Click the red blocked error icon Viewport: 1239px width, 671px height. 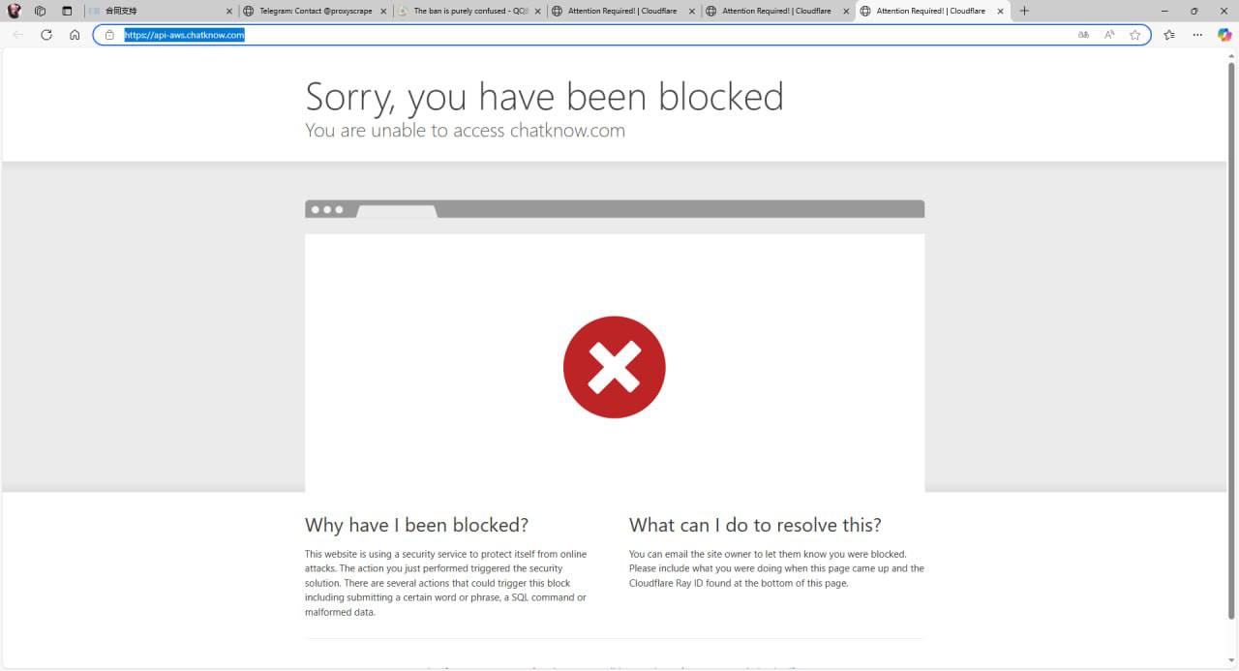[615, 367]
